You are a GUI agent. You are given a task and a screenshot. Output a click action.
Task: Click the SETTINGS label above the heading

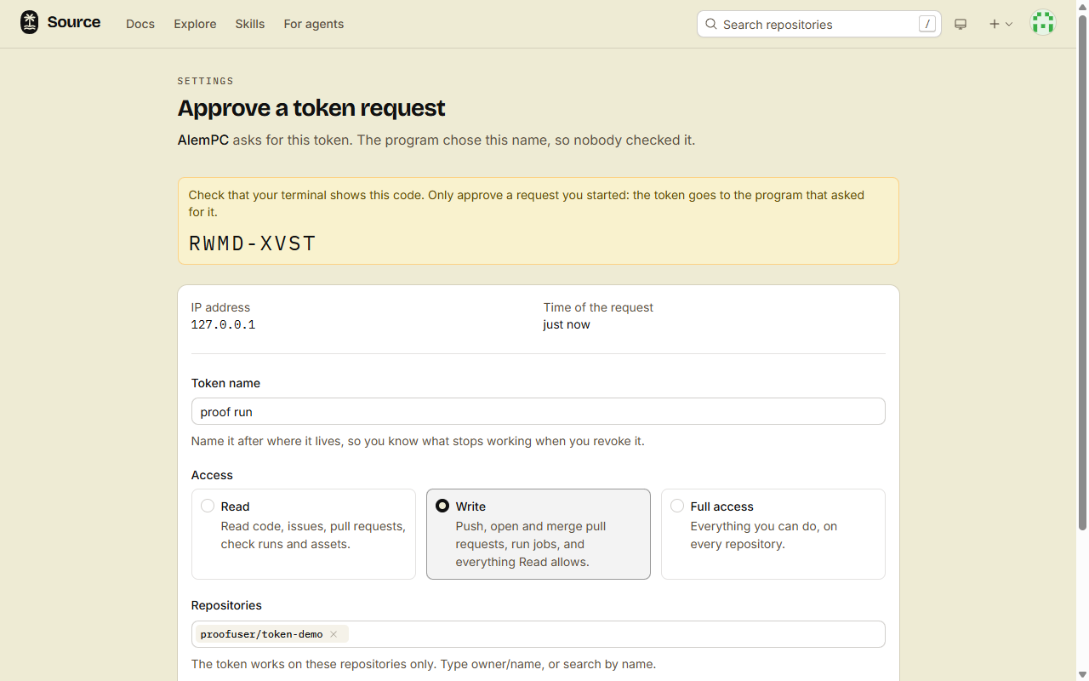(206, 81)
